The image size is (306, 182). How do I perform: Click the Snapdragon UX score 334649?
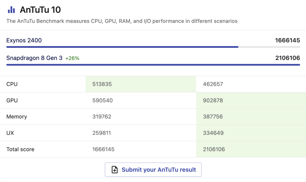pyautogui.click(x=213, y=133)
